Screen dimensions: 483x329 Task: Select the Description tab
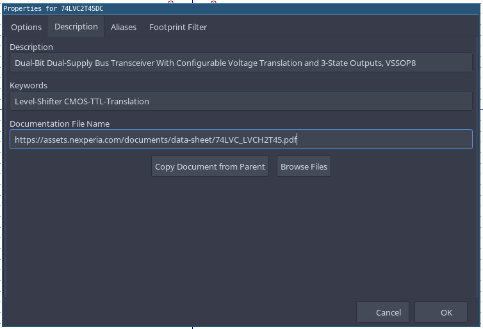pos(76,26)
